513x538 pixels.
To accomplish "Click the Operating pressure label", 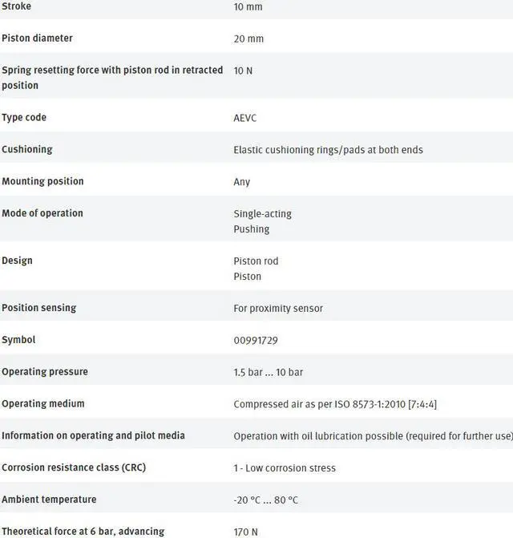I will (45, 372).
